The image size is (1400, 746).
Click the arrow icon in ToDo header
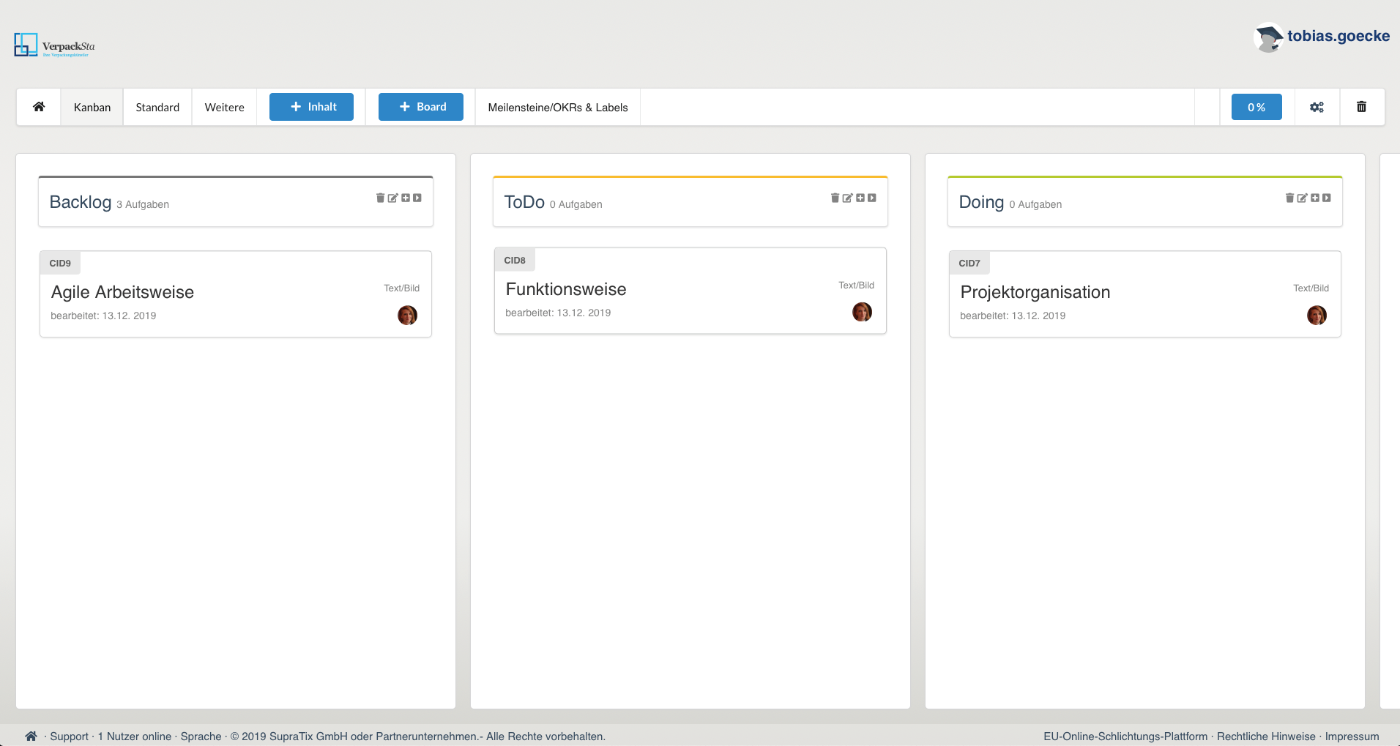pyautogui.click(x=872, y=198)
